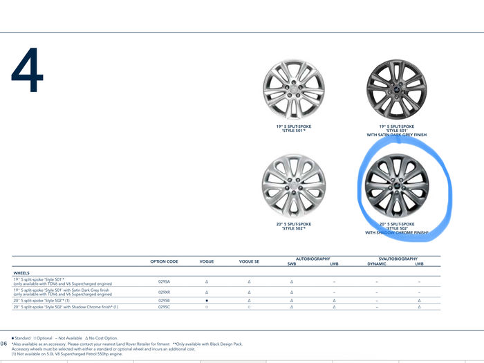Click Not Available dash in 029XR Autobiography LWB cell

[x=334, y=292]
